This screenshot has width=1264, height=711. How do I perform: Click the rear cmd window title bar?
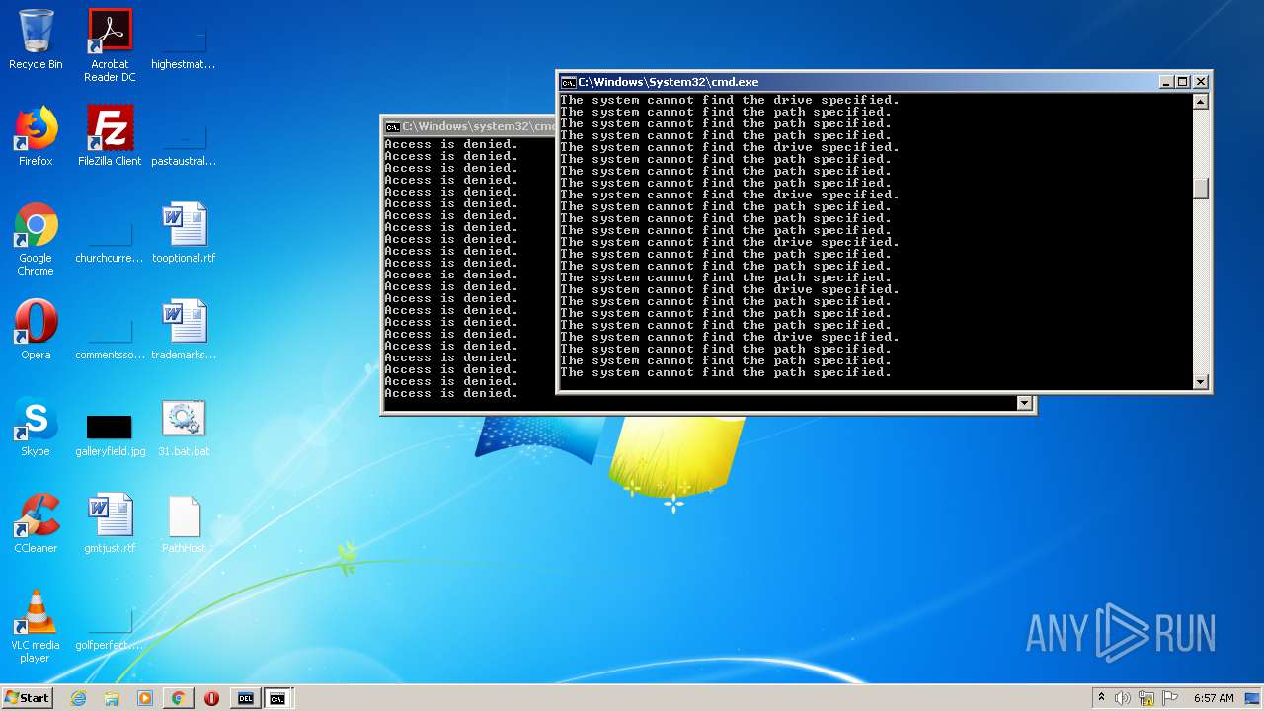coord(470,126)
